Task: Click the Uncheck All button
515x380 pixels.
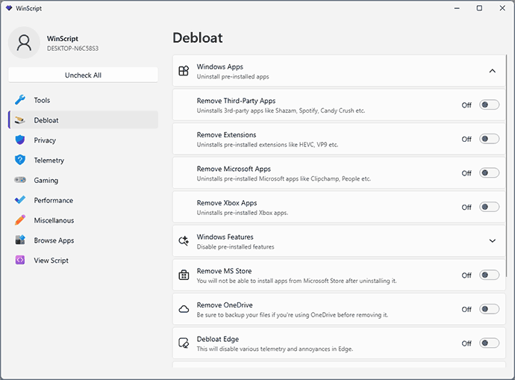Action: [83, 75]
